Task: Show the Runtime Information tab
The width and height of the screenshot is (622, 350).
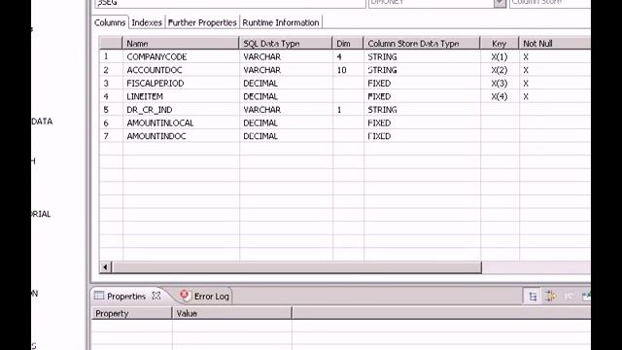Action: tap(281, 22)
